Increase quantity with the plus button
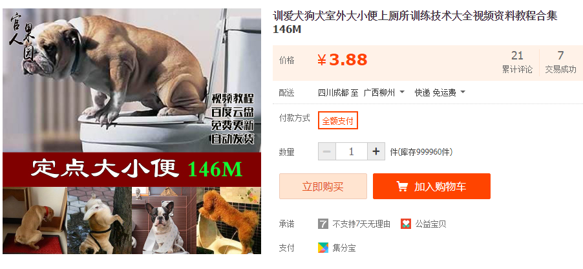 376,152
